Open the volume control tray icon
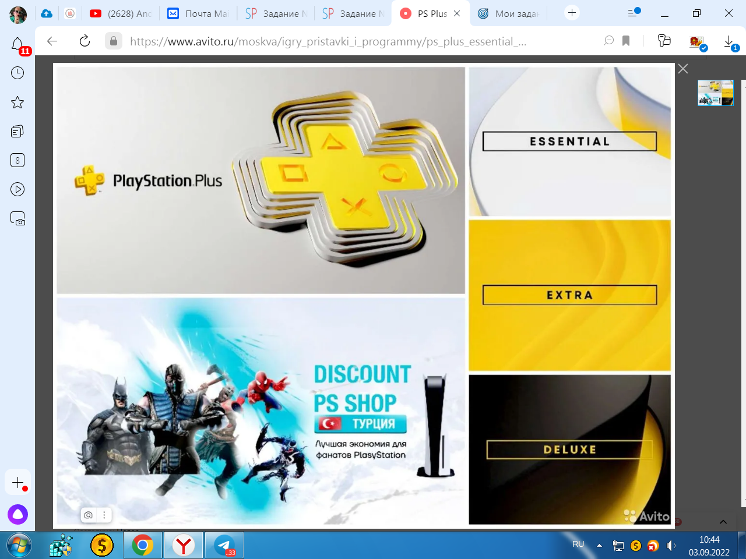This screenshot has height=559, width=746. point(671,546)
